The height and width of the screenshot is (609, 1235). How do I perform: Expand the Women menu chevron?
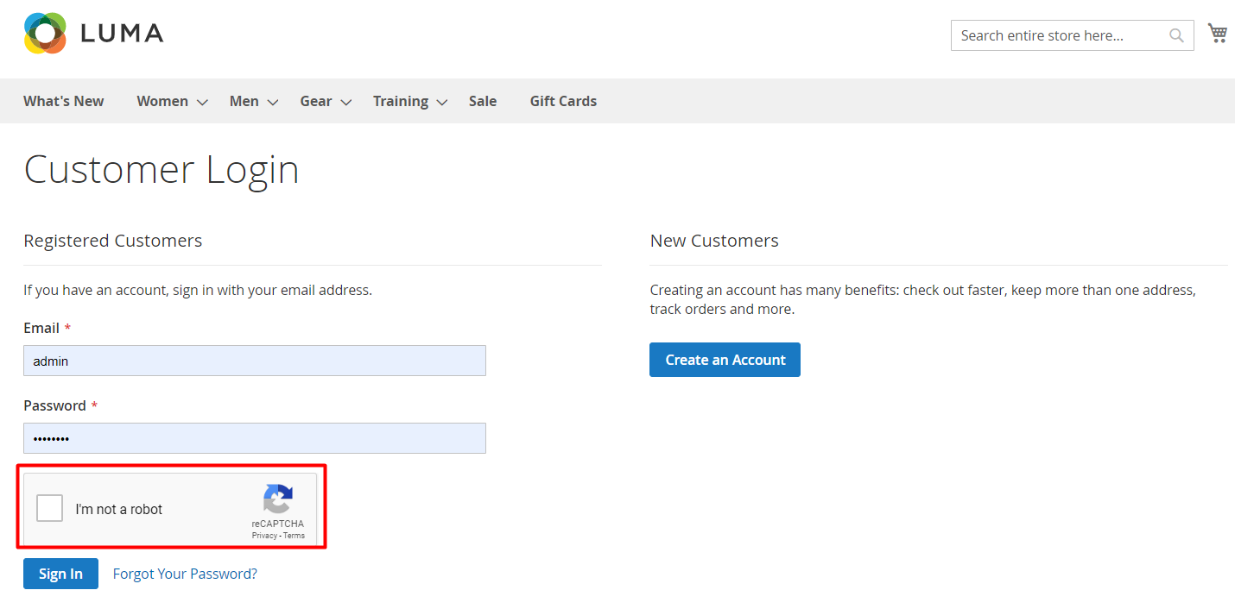pyautogui.click(x=202, y=103)
